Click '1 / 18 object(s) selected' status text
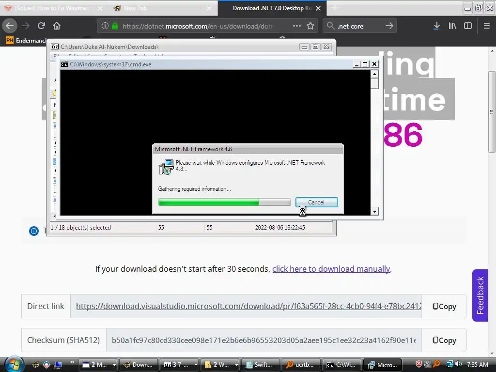Screen dimensions: 496x372 click(81, 228)
